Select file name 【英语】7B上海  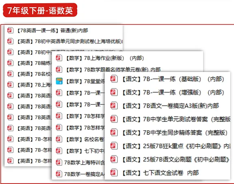coord(34,85)
